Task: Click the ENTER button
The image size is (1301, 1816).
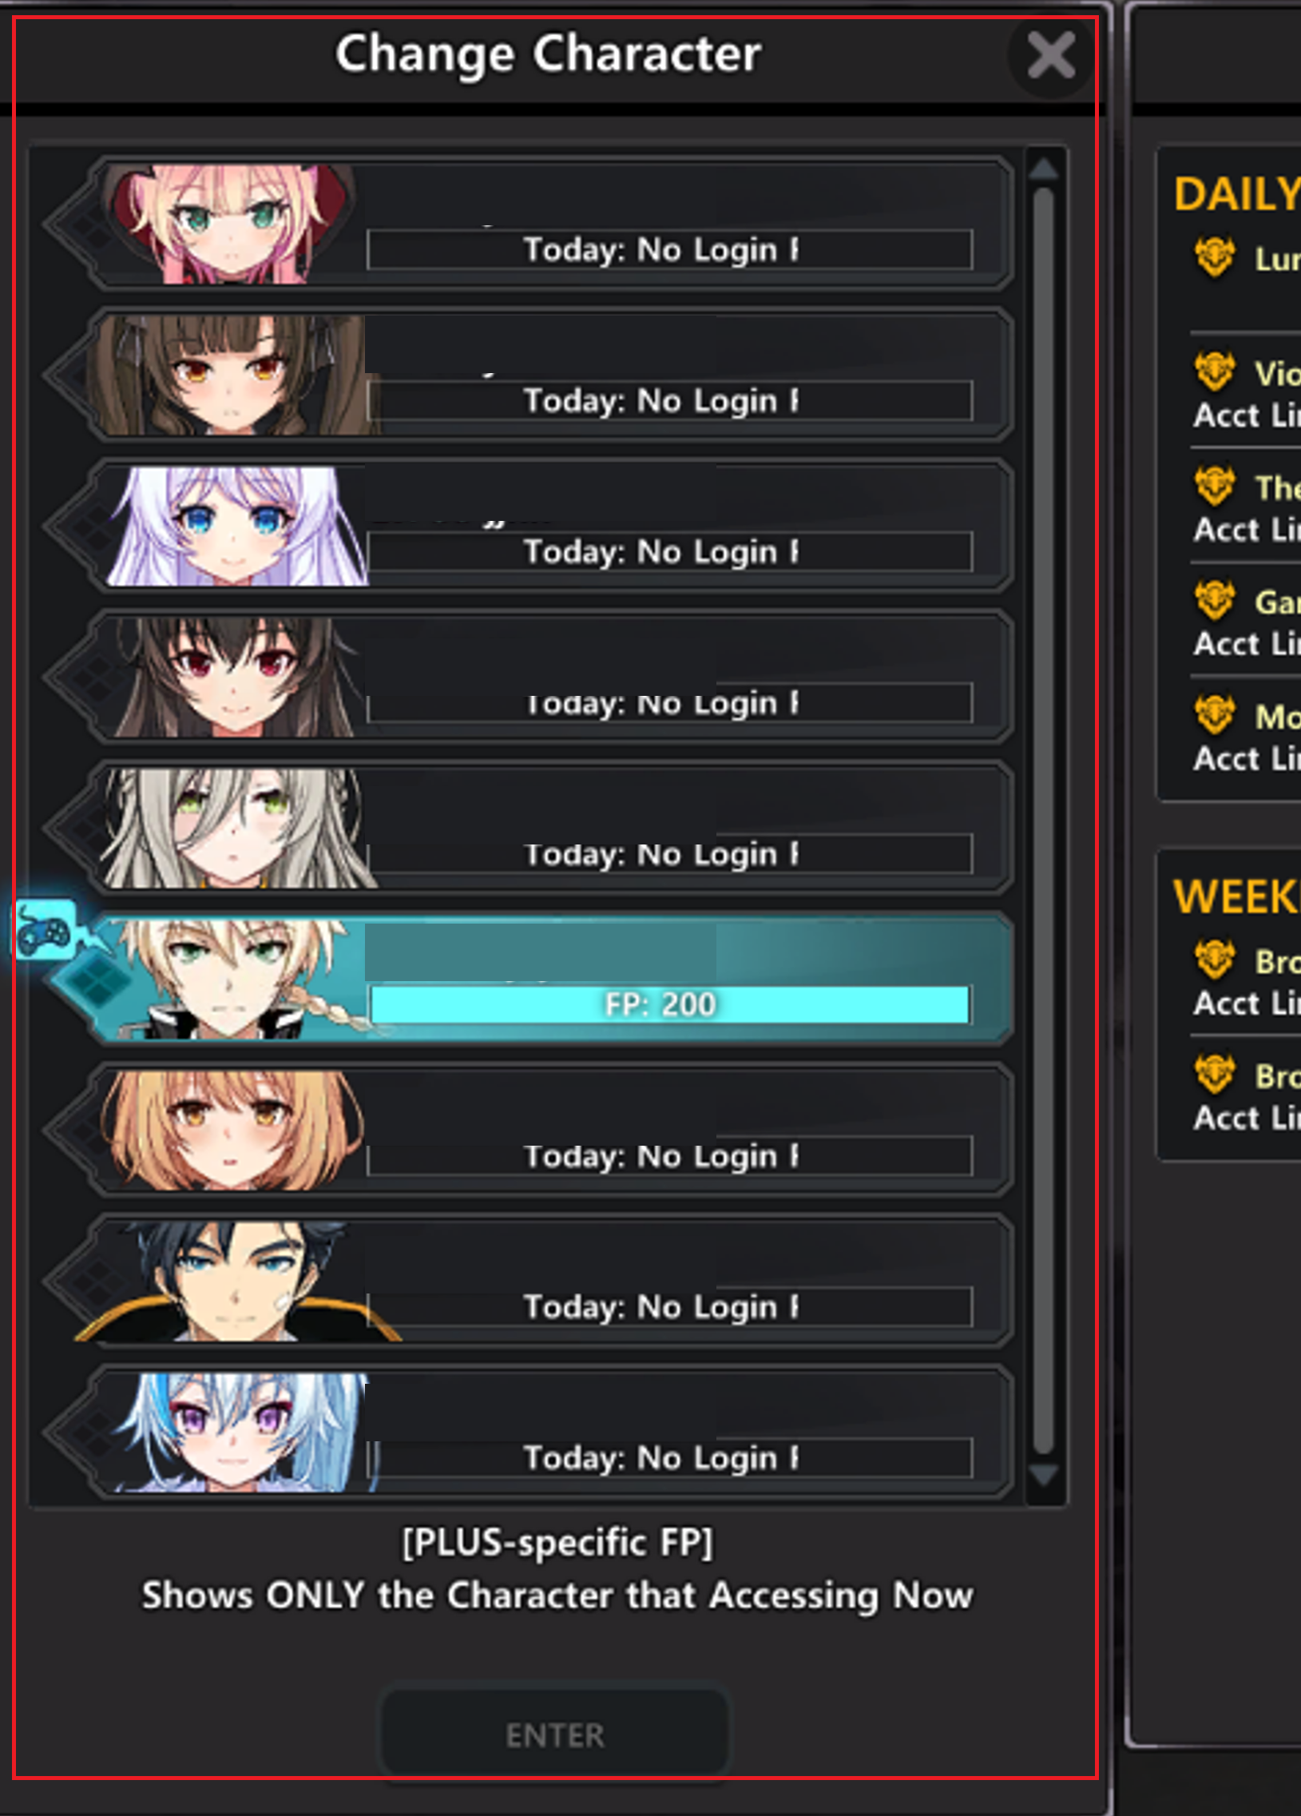Action: (x=555, y=1735)
